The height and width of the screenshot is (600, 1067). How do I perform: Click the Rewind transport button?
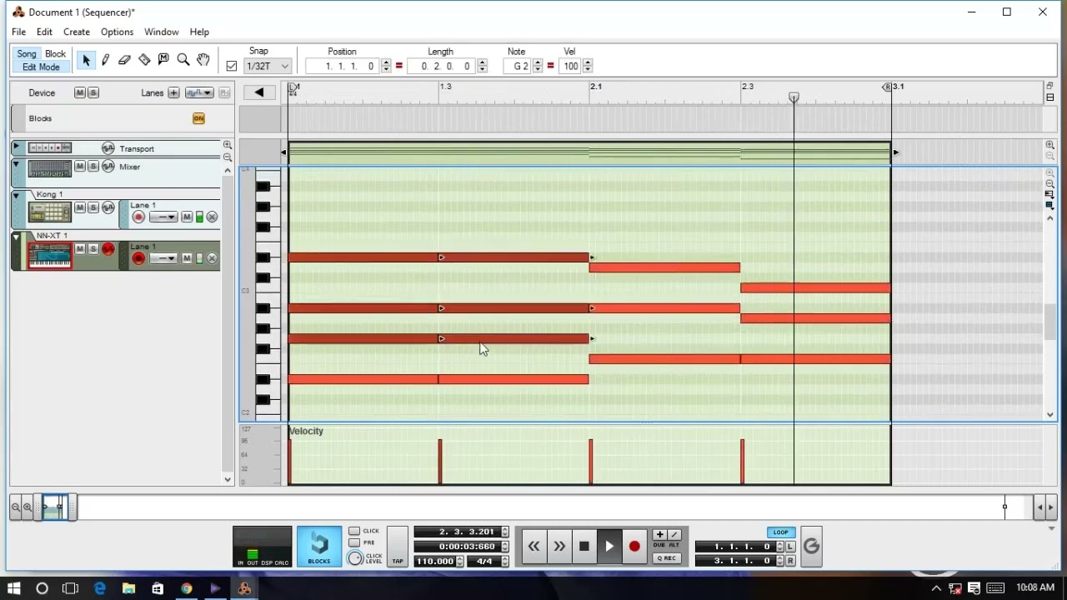point(533,547)
